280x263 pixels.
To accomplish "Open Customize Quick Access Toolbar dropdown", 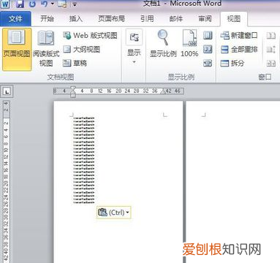I will (75, 4).
